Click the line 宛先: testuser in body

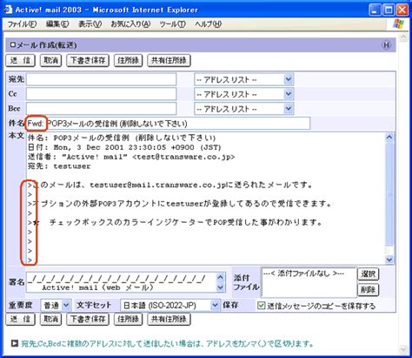tap(59, 166)
